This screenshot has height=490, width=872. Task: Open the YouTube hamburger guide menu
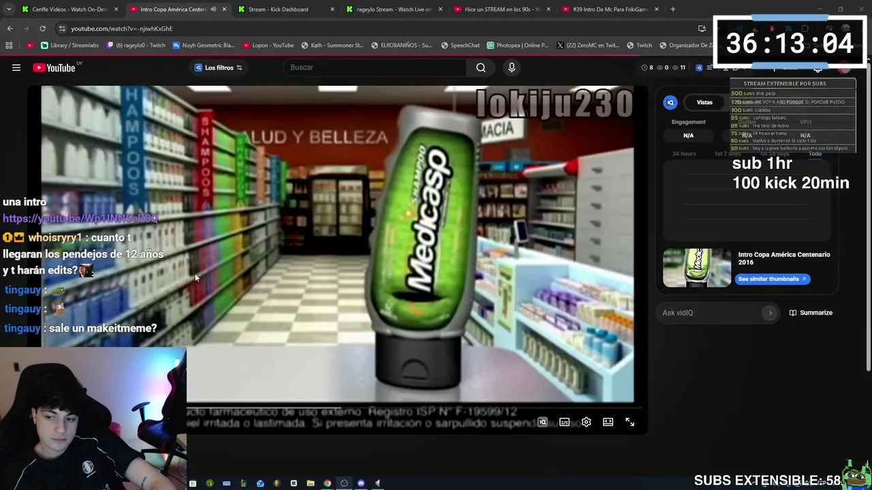[16, 67]
